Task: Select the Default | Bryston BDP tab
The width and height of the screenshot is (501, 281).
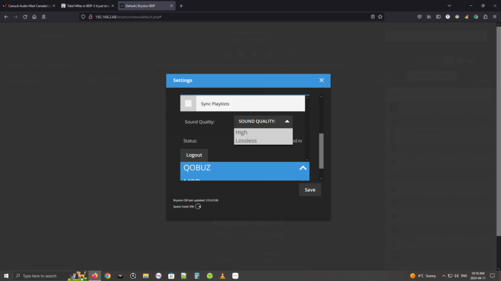Action: [x=146, y=6]
